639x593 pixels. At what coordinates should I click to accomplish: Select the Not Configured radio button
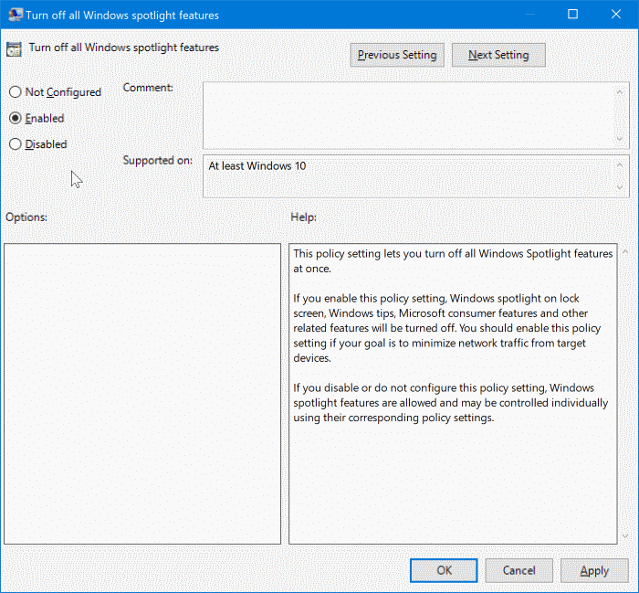(16, 92)
